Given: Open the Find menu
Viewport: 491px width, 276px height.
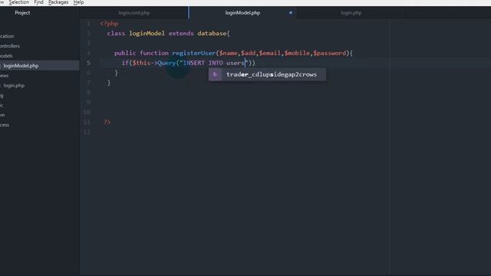Looking at the screenshot, I should (39, 2).
